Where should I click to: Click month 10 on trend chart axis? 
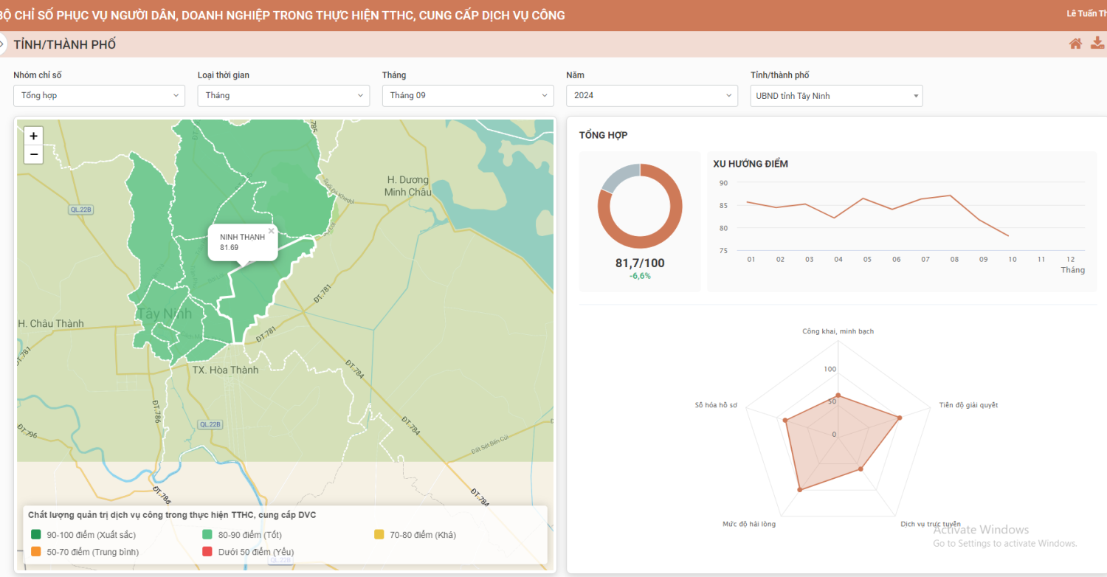pyautogui.click(x=1012, y=260)
